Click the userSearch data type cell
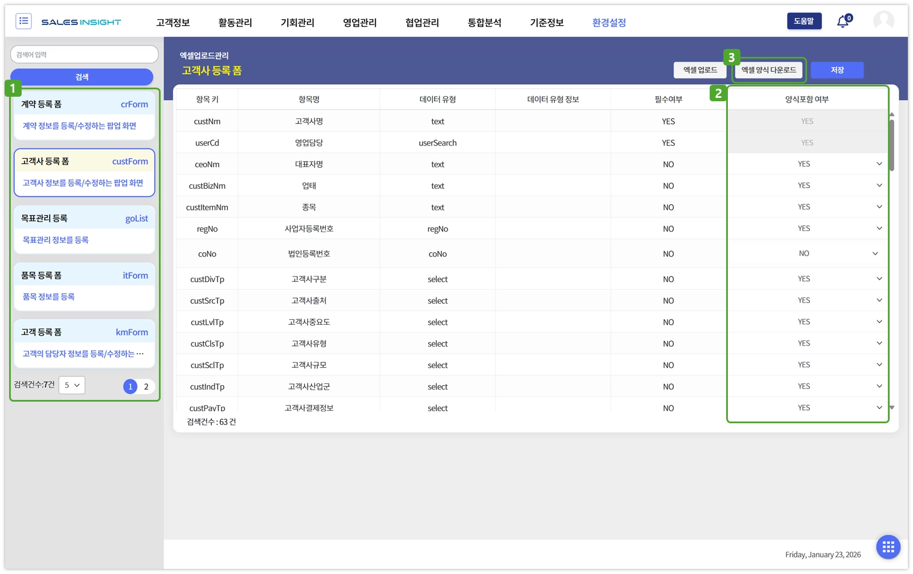This screenshot has width=913, height=574. [437, 143]
